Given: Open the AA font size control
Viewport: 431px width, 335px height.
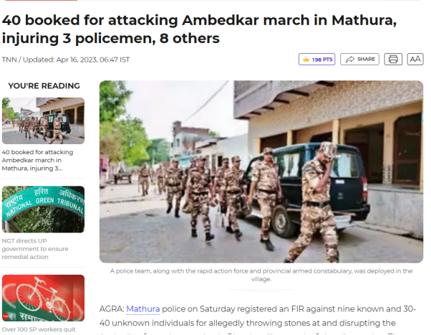Looking at the screenshot, I should click(415, 60).
